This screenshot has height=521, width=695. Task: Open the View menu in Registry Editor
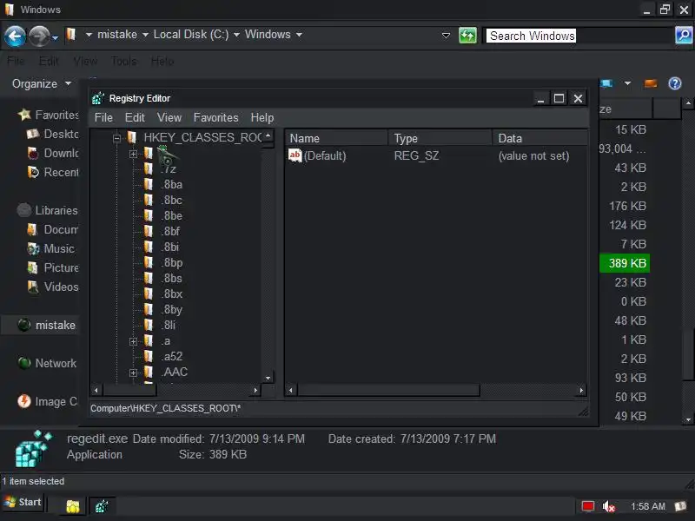click(x=169, y=117)
